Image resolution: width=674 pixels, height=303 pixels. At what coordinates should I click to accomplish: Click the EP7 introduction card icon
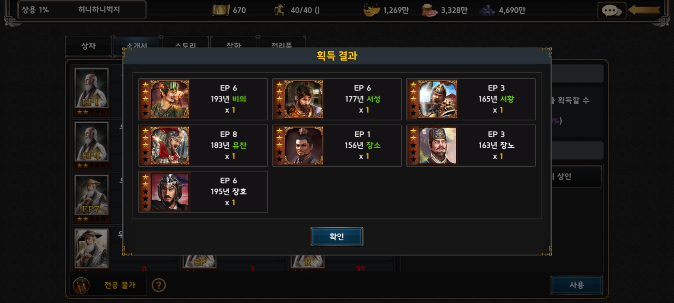[91, 195]
